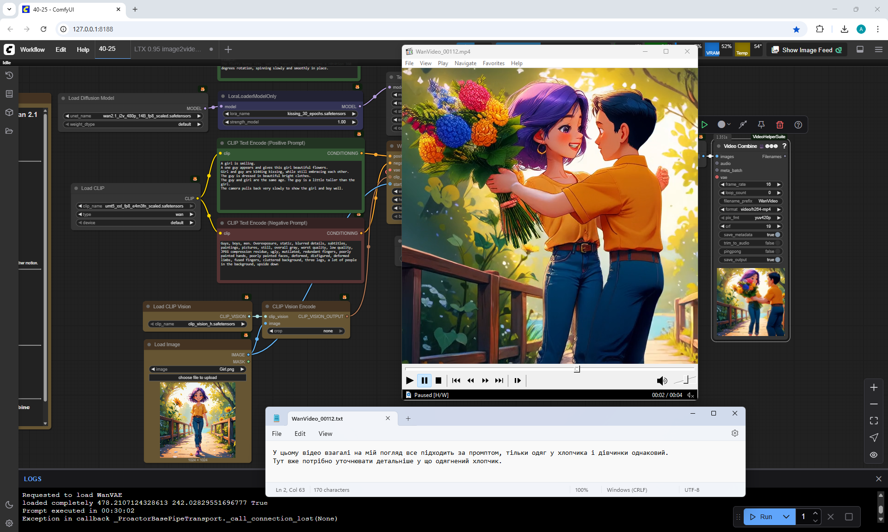This screenshot has height=532, width=888.
Task: Open the Workflow menu
Action: coord(32,49)
